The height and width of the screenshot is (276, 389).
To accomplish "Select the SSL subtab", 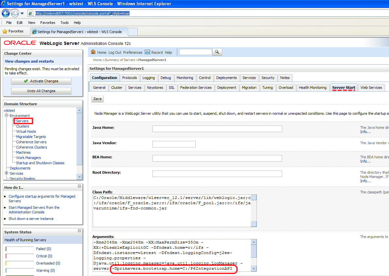I will [172, 88].
